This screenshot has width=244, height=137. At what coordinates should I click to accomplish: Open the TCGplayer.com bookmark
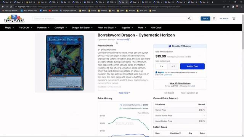pos(69,11)
